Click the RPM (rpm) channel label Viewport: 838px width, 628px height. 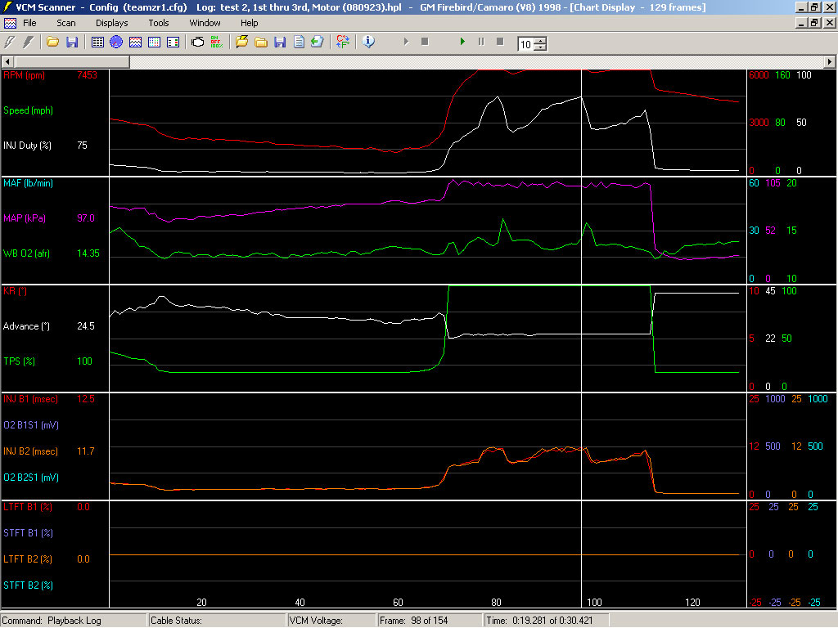click(25, 75)
